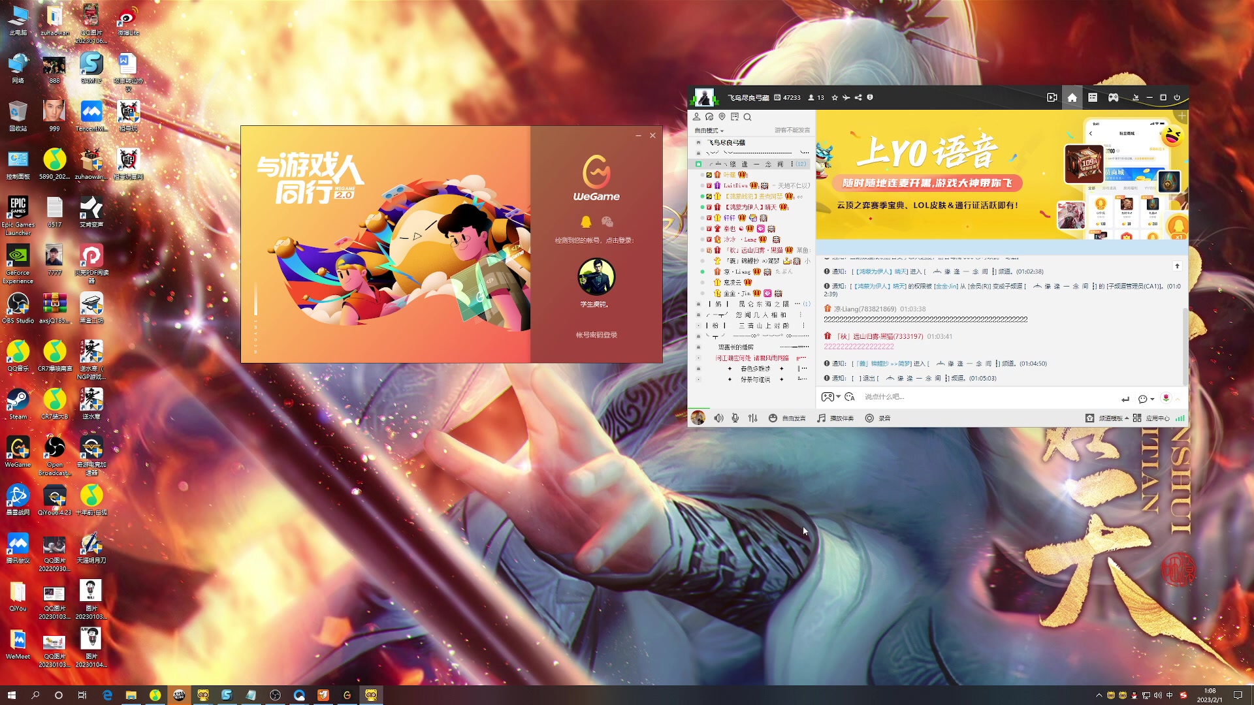
Task: Click the video live icon in YY header
Action: tap(1052, 97)
